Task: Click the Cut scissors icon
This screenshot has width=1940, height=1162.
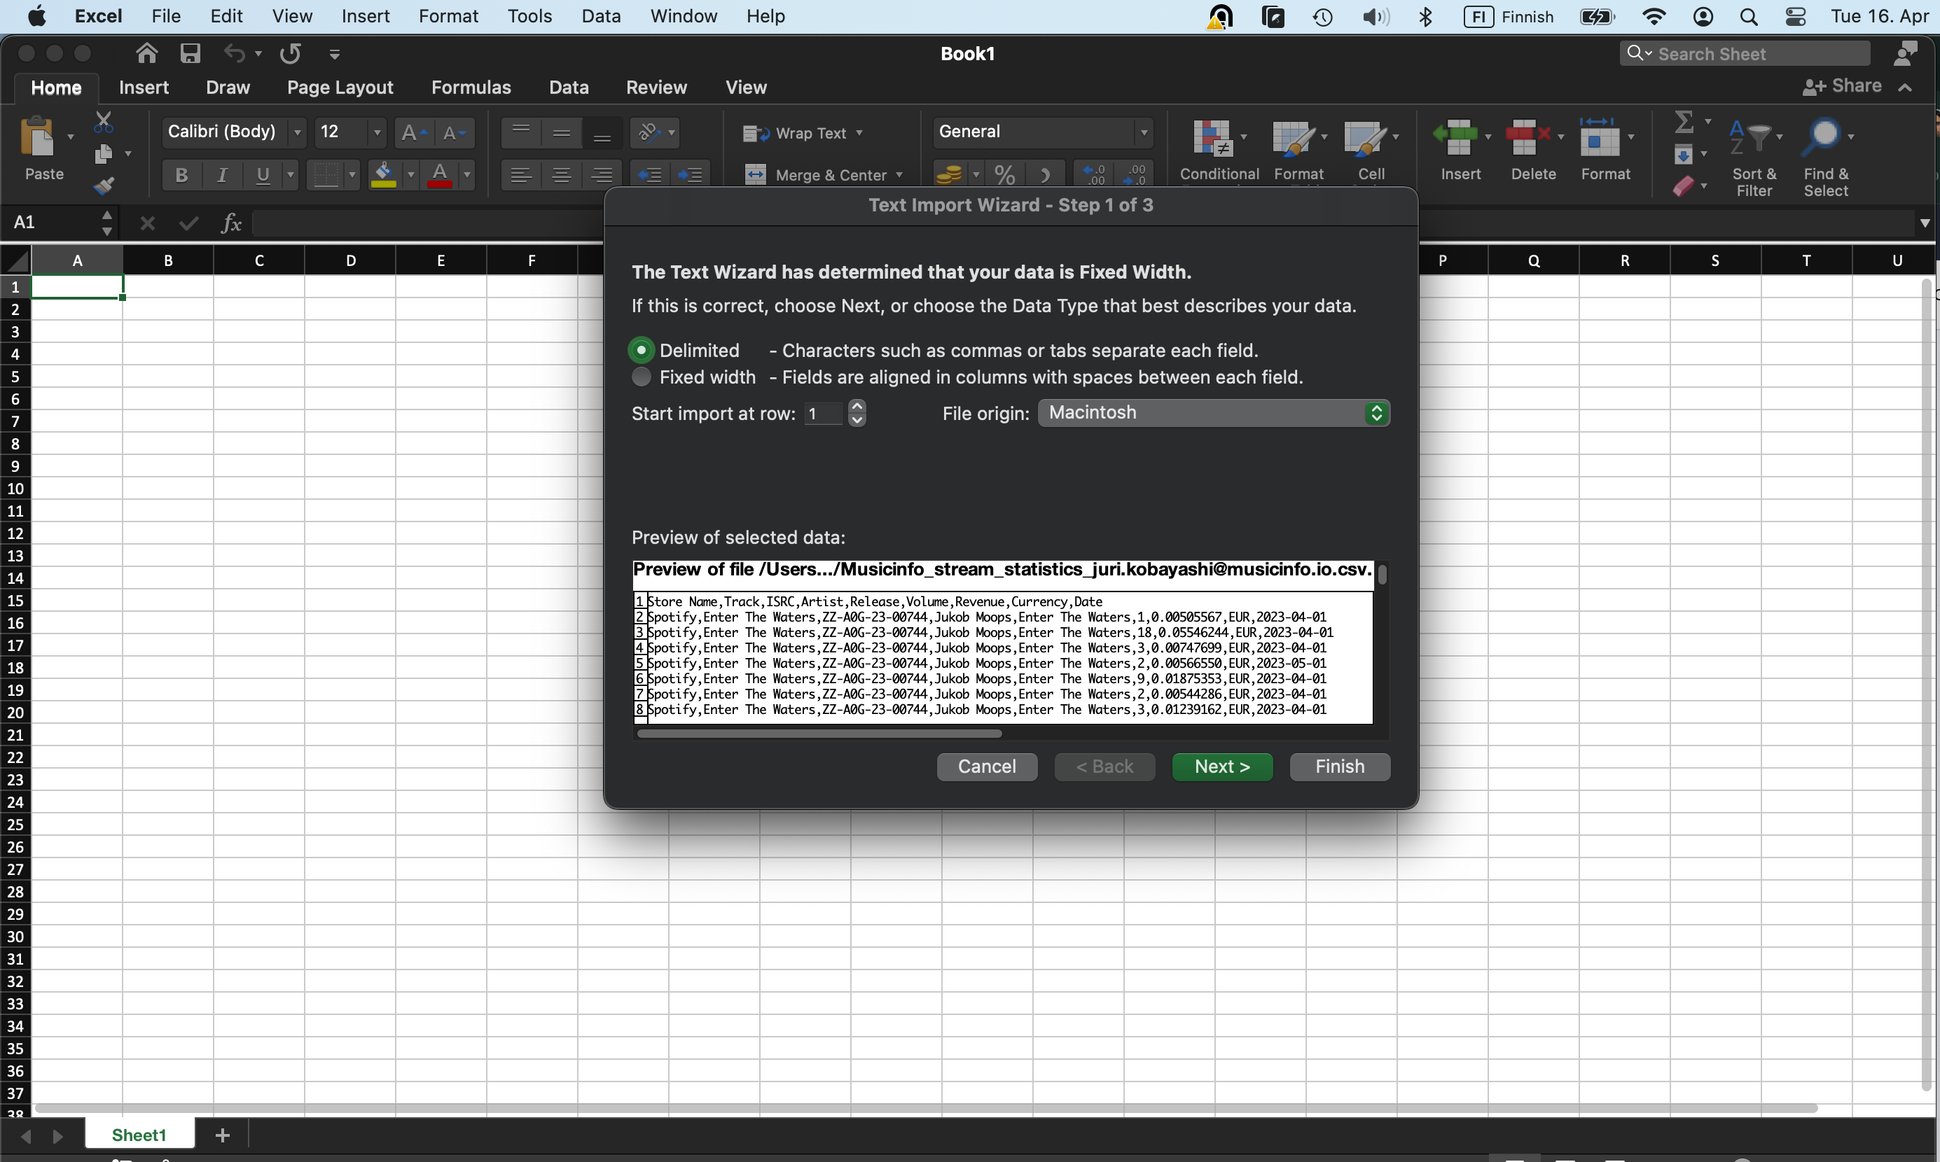Action: coord(104,122)
